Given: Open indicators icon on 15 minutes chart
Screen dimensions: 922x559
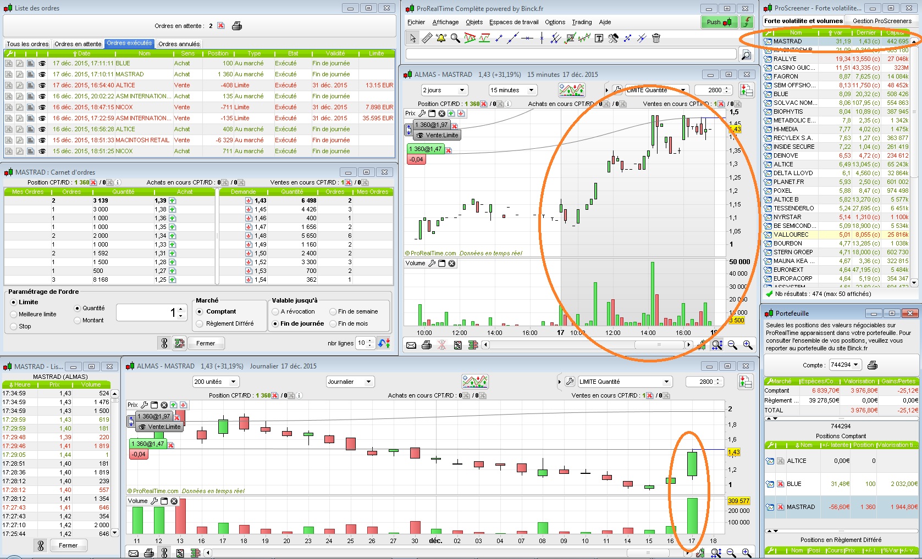Looking at the screenshot, I should (x=571, y=90).
